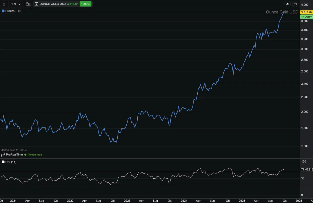Click the OUNCE GOLD USD instrument name

coord(53,4)
